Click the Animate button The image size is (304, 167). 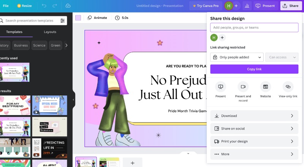(x=97, y=18)
